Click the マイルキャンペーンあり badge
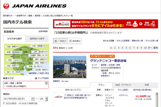Viewport: 161px width, 107px height. [103, 56]
